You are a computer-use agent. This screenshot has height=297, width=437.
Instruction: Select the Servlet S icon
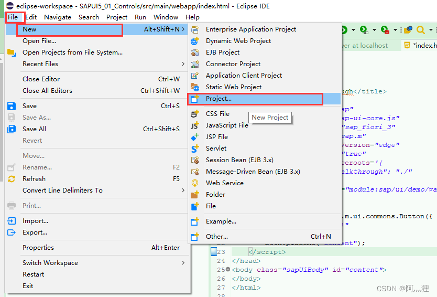195,148
